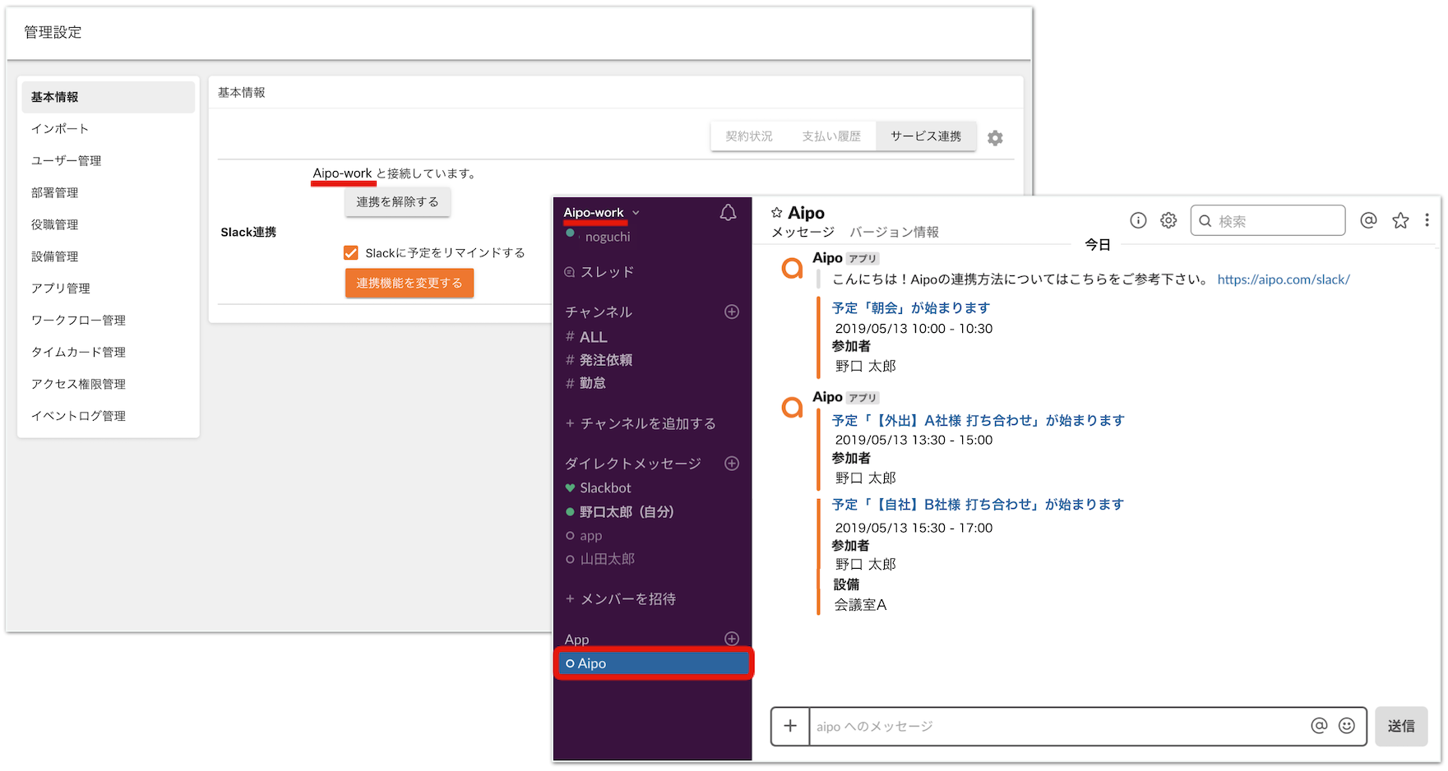Toggle Slackに予定をリマインドする checkbox
Viewport: 1448px width, 771px height.
click(351, 253)
